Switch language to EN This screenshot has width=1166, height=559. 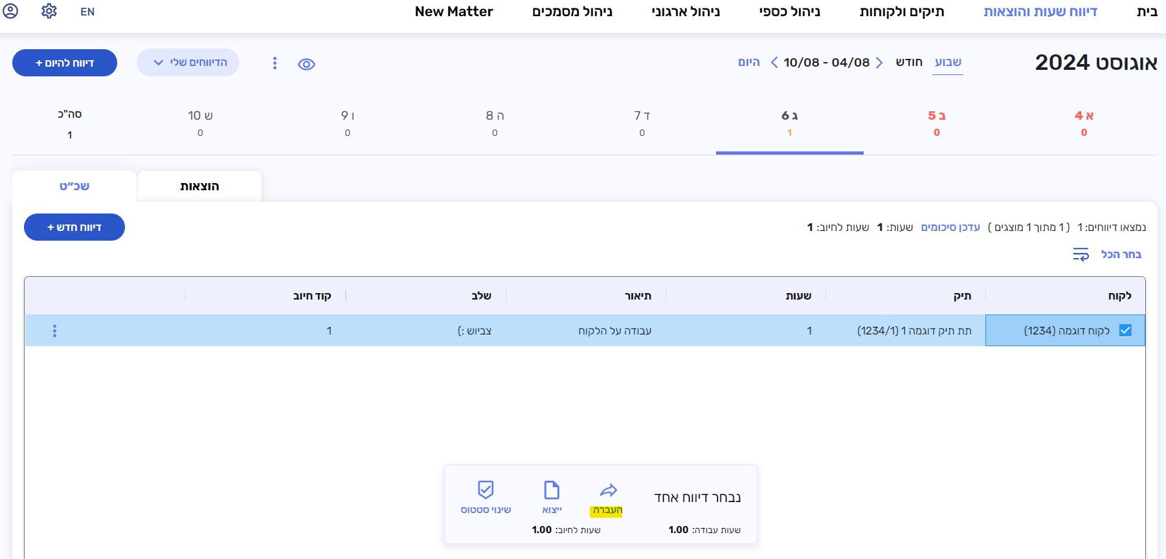pyautogui.click(x=87, y=12)
